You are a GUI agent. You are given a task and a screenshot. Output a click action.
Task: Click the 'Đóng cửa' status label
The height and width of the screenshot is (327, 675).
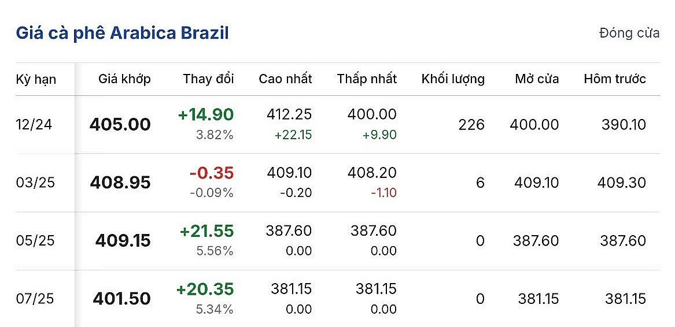(629, 33)
